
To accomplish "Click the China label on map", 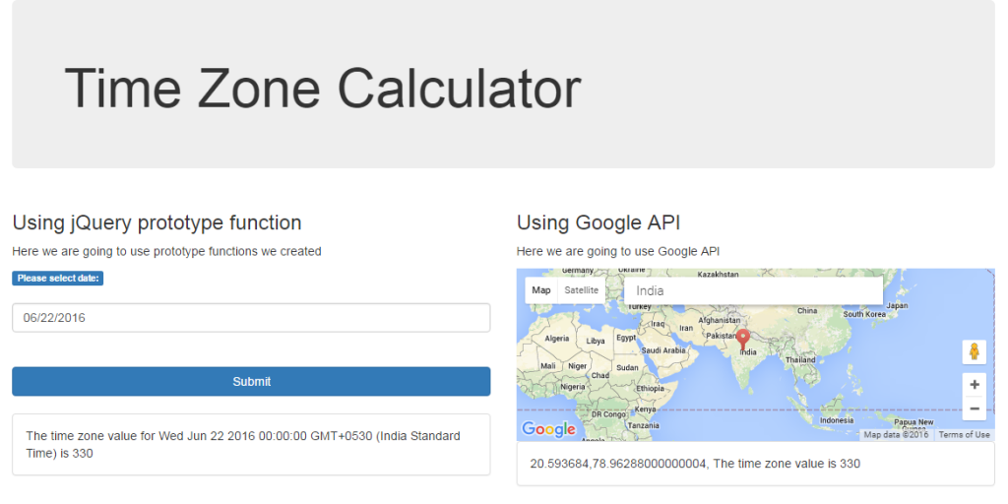I will click(x=807, y=310).
